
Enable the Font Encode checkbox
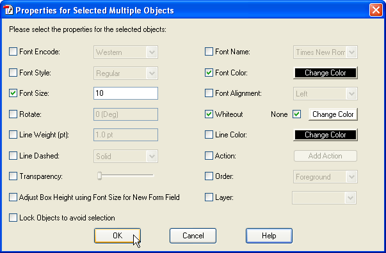(x=13, y=52)
